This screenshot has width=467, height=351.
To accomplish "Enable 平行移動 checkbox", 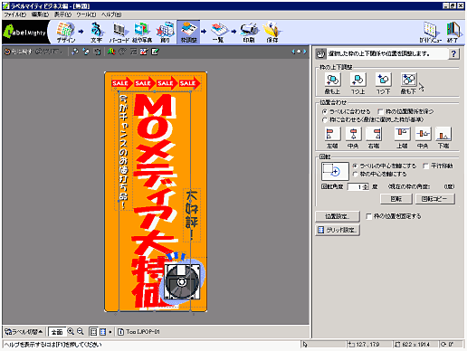I will (426, 166).
